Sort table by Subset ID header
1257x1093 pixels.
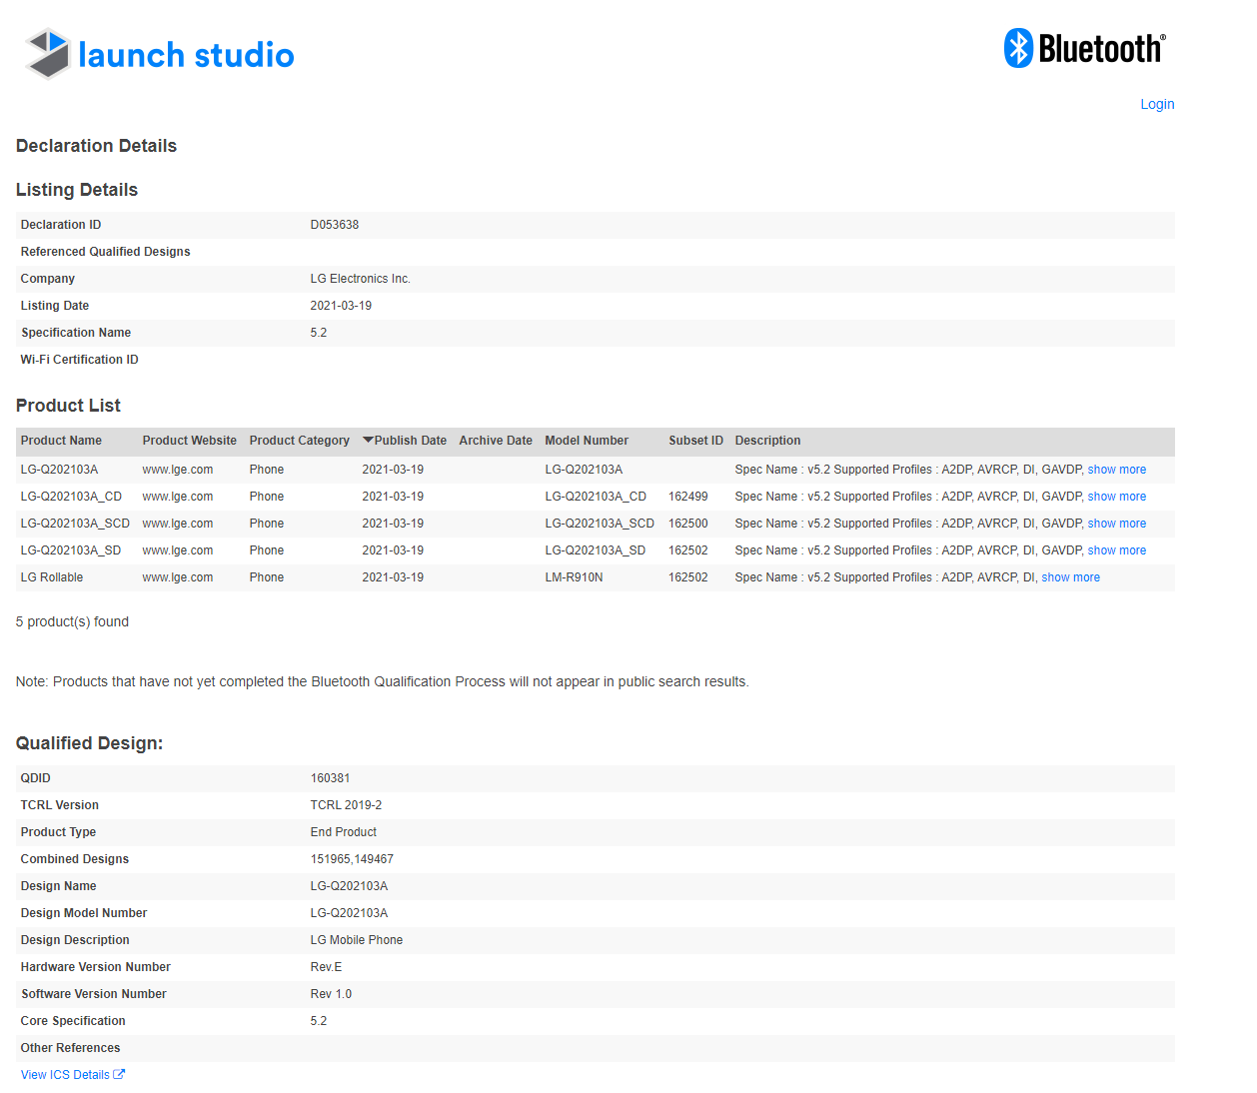(x=696, y=441)
